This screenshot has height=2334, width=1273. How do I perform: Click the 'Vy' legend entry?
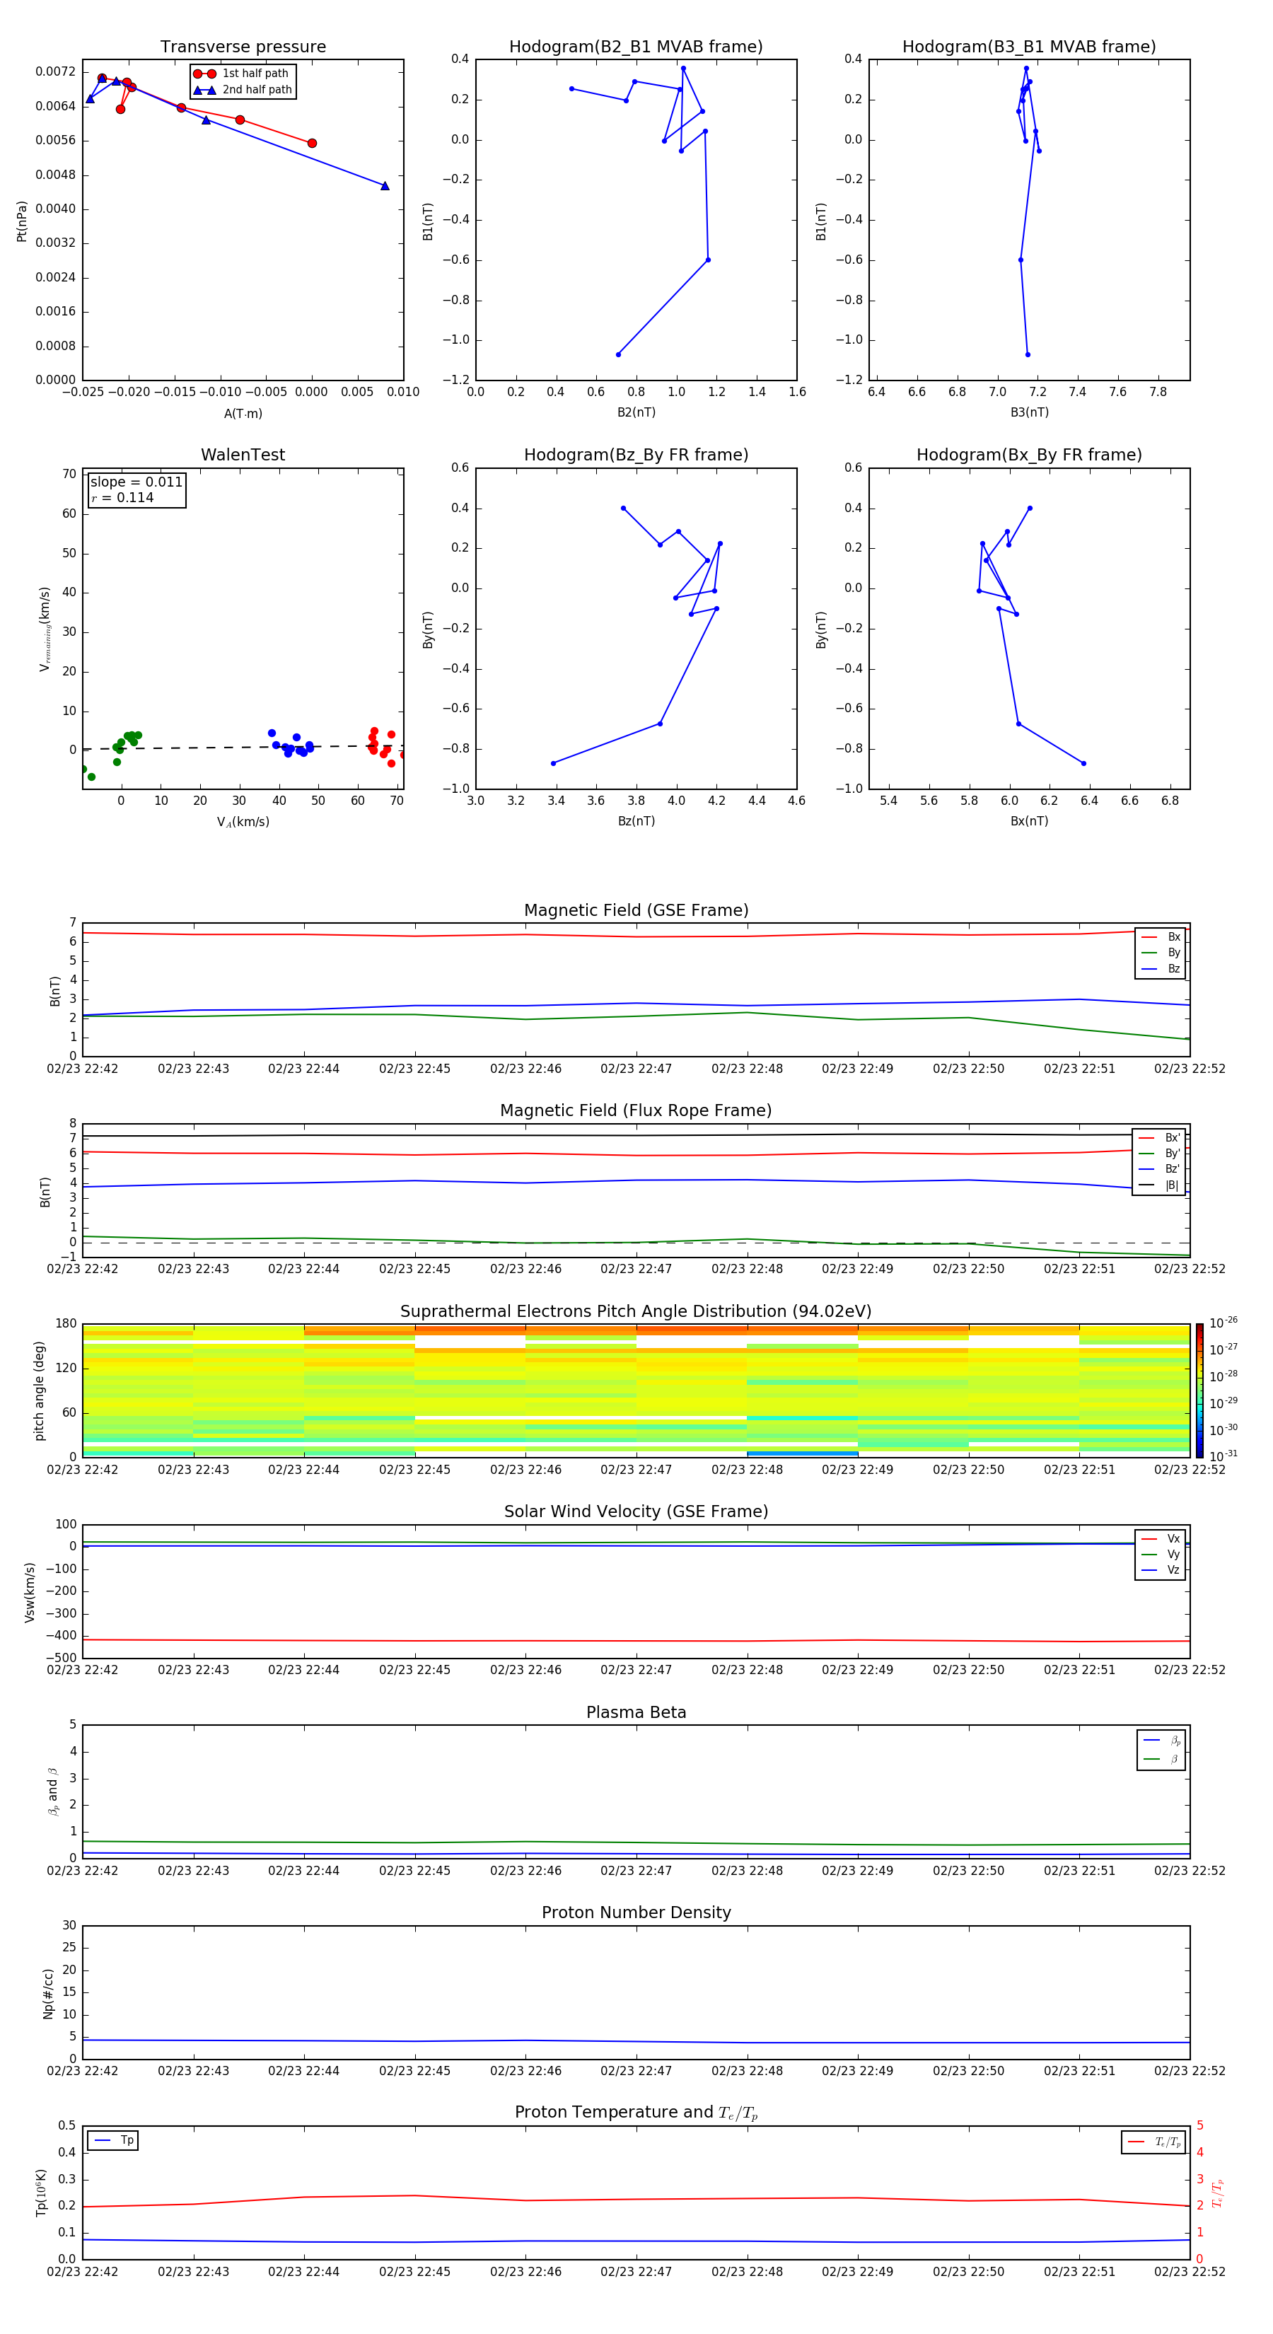pos(1161,1554)
